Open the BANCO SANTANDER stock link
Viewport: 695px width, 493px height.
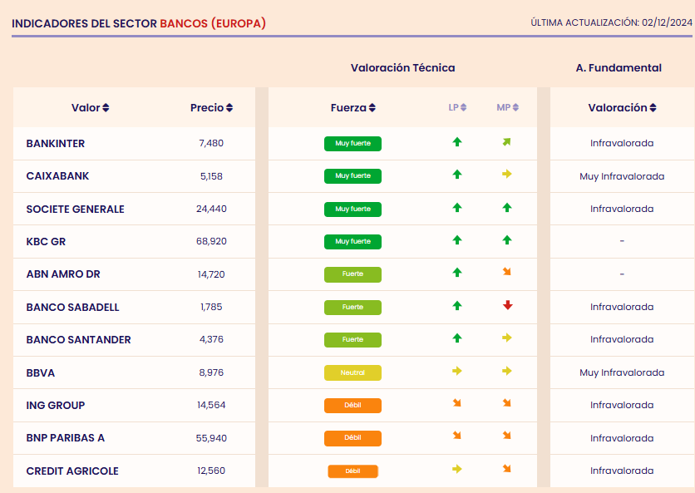78,339
